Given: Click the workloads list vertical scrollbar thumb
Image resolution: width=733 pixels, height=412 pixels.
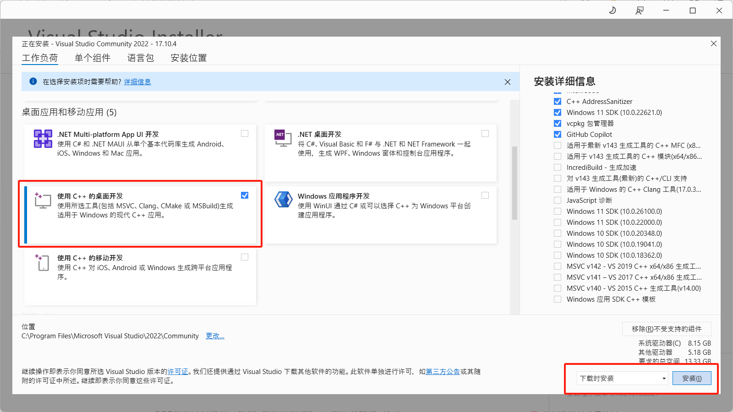Looking at the screenshot, I should [x=514, y=183].
